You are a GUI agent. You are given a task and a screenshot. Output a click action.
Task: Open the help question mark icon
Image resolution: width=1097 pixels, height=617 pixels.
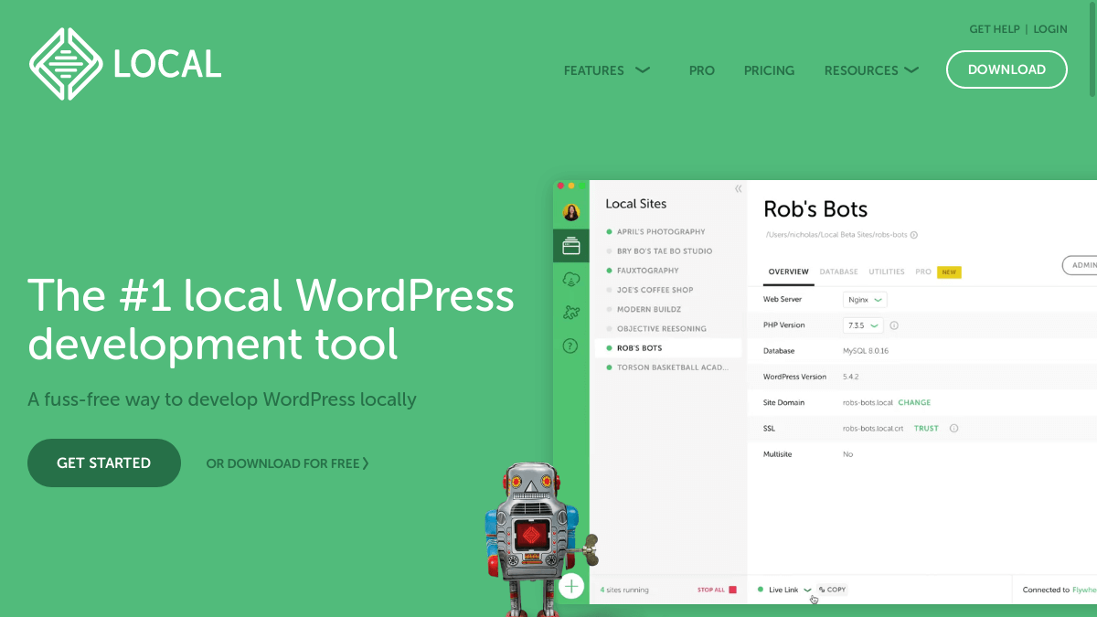(571, 346)
